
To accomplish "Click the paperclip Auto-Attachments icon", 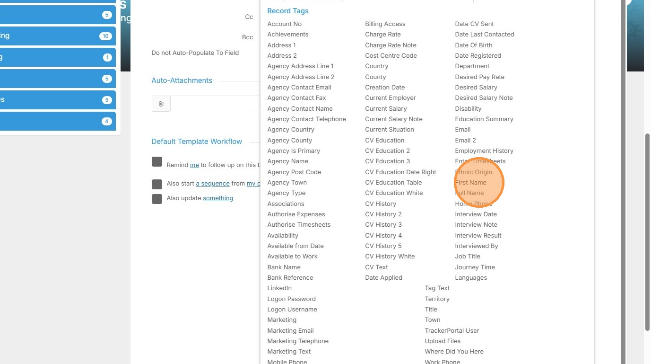I will 161,104.
